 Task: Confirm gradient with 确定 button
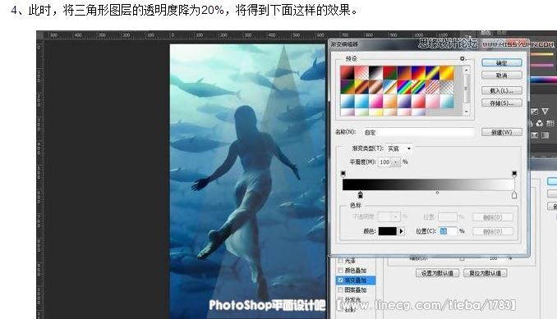coord(502,63)
